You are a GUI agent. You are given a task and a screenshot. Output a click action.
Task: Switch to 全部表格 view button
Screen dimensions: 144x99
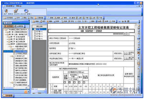[x=19, y=26]
